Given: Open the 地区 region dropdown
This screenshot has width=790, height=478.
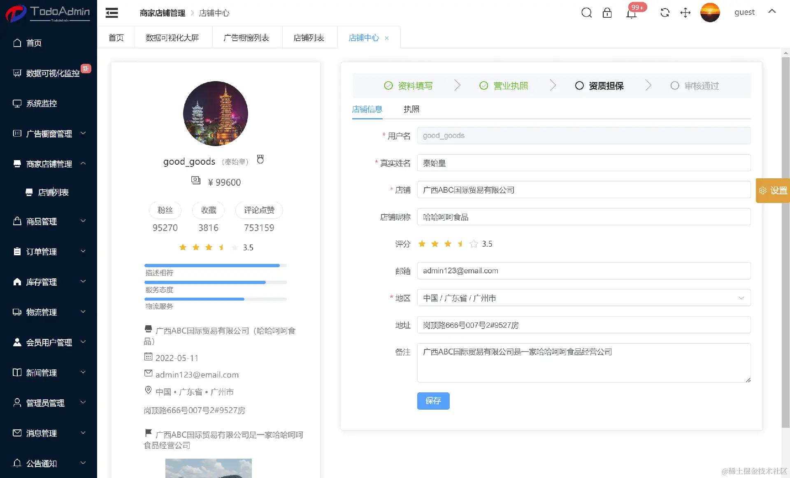Looking at the screenshot, I should [583, 298].
